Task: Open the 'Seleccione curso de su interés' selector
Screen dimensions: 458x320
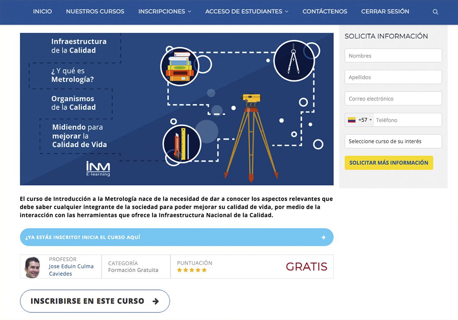Action: click(x=393, y=141)
